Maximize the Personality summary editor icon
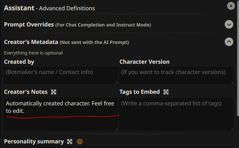This screenshot has width=239, height=148. click(70, 141)
